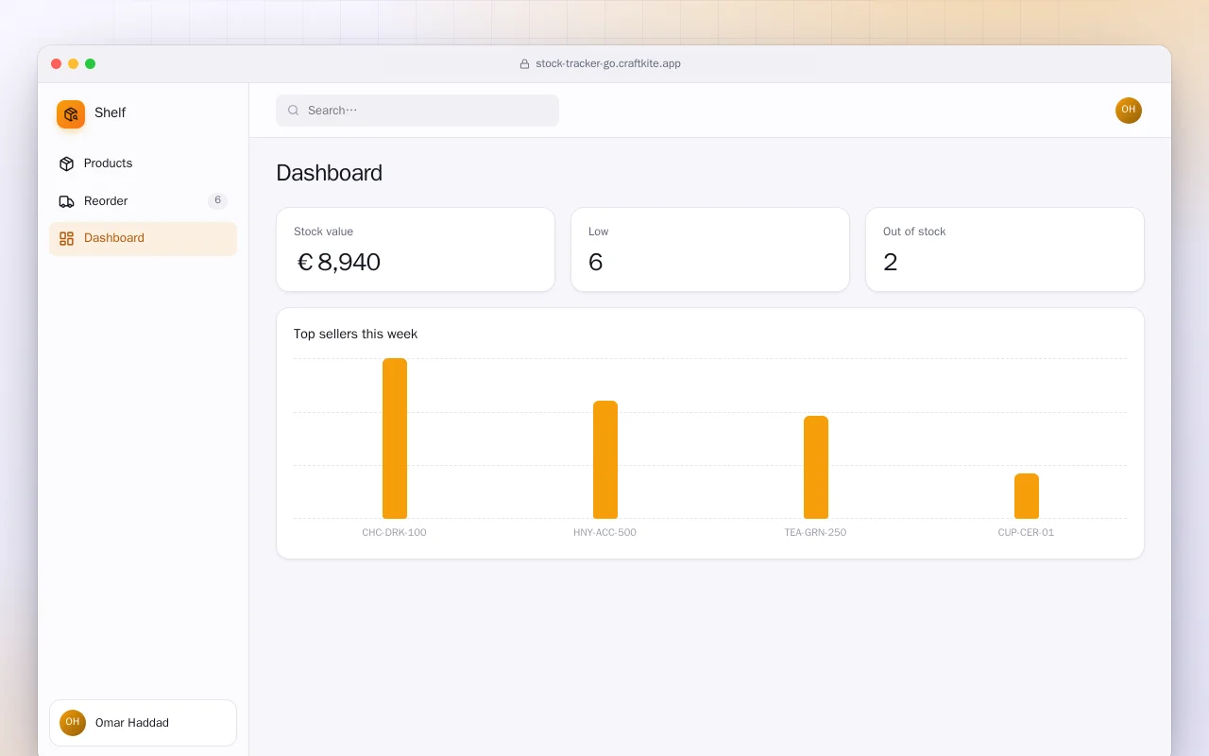Click the CHC-DRK-100 axis label
The width and height of the screenshot is (1209, 756).
point(394,533)
